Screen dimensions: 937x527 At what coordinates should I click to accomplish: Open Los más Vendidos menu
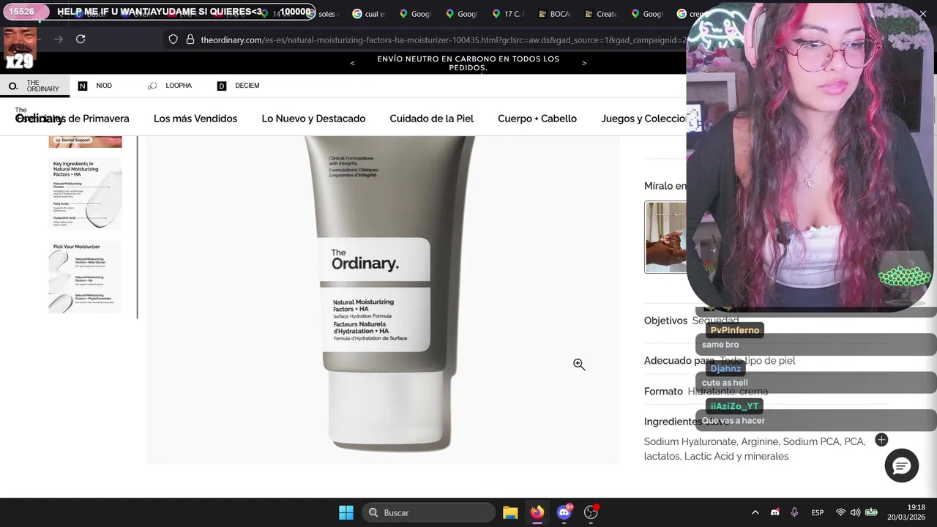pos(195,119)
